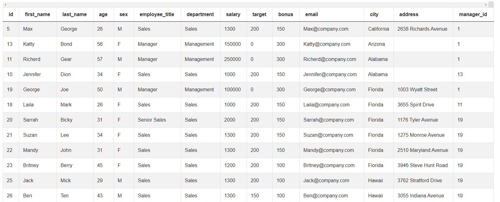Click the target column header
The height and width of the screenshot is (202, 500).
(259, 14)
